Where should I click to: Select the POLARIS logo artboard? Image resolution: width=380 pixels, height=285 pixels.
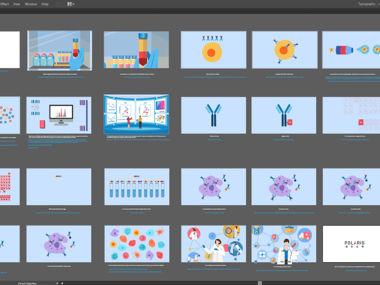coord(351,244)
